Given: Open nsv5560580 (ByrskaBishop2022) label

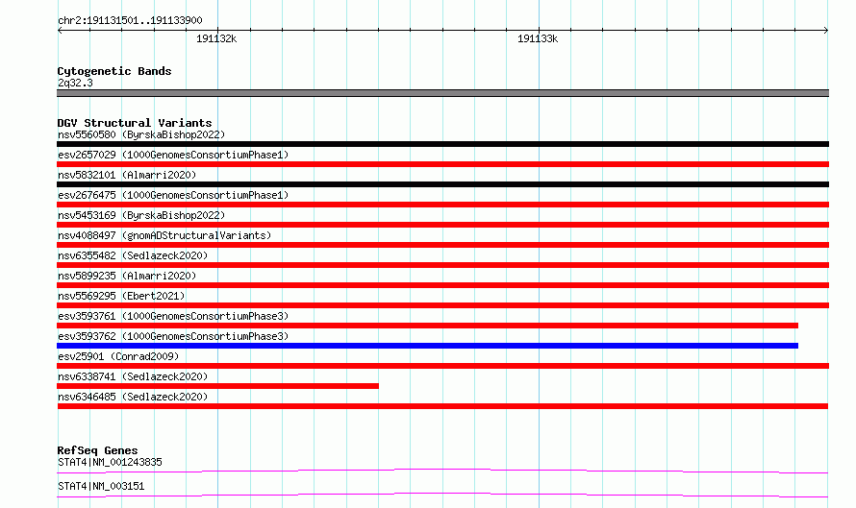Looking at the screenshot, I should [x=141, y=134].
